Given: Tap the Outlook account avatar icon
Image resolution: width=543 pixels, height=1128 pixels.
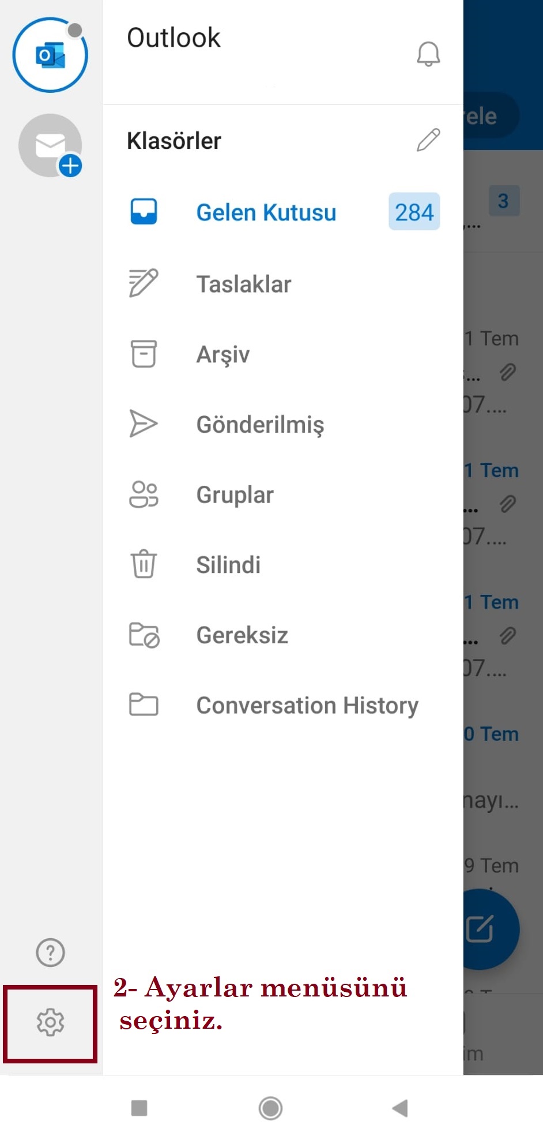Looking at the screenshot, I should click(x=50, y=55).
